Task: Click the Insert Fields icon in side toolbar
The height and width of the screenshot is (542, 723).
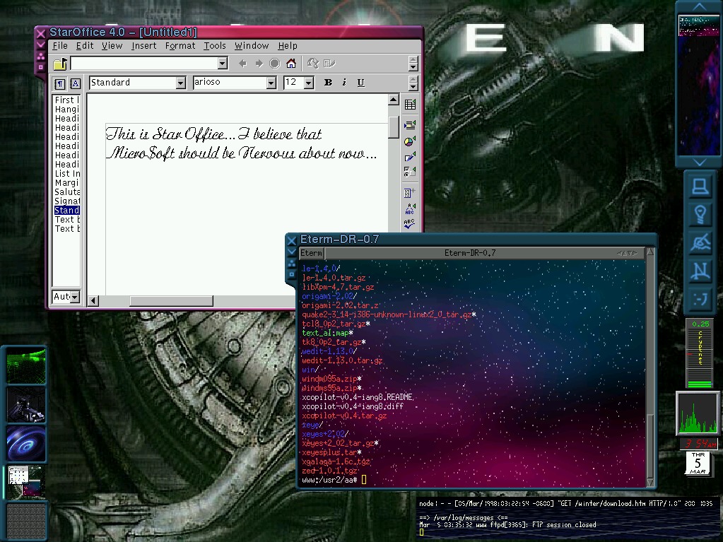Action: [x=410, y=125]
